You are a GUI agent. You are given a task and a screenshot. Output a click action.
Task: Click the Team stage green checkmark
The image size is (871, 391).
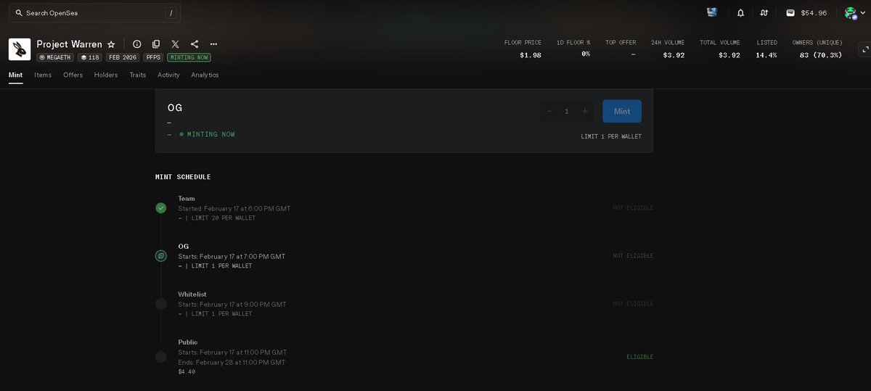tap(161, 208)
